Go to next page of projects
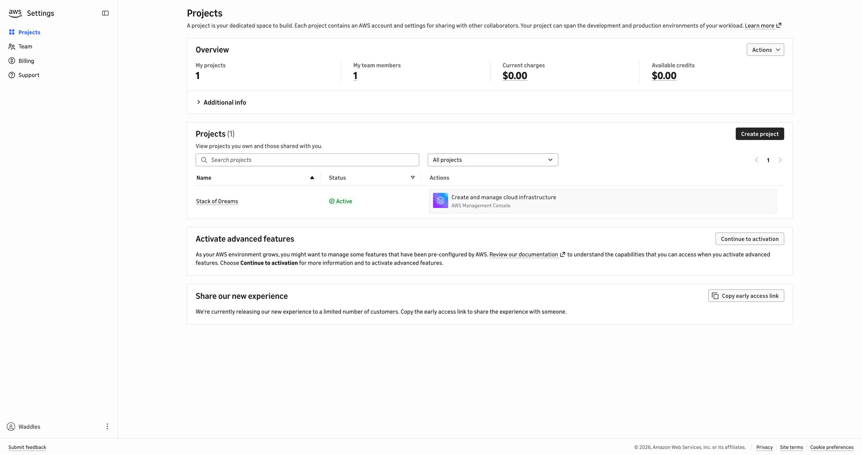 [780, 160]
